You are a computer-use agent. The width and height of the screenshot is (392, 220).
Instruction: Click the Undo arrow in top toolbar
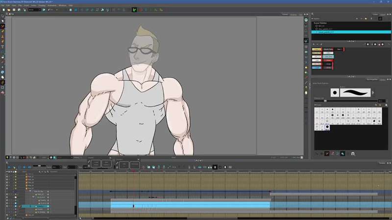(49, 10)
